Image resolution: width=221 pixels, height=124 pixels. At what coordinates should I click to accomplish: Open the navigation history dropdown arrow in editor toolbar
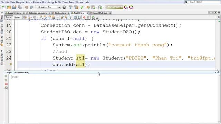coord(32,17)
